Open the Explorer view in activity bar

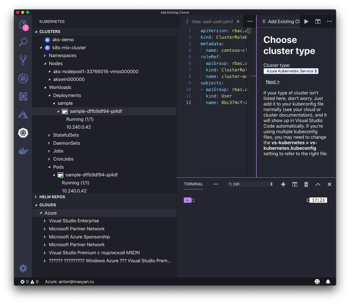[23, 25]
